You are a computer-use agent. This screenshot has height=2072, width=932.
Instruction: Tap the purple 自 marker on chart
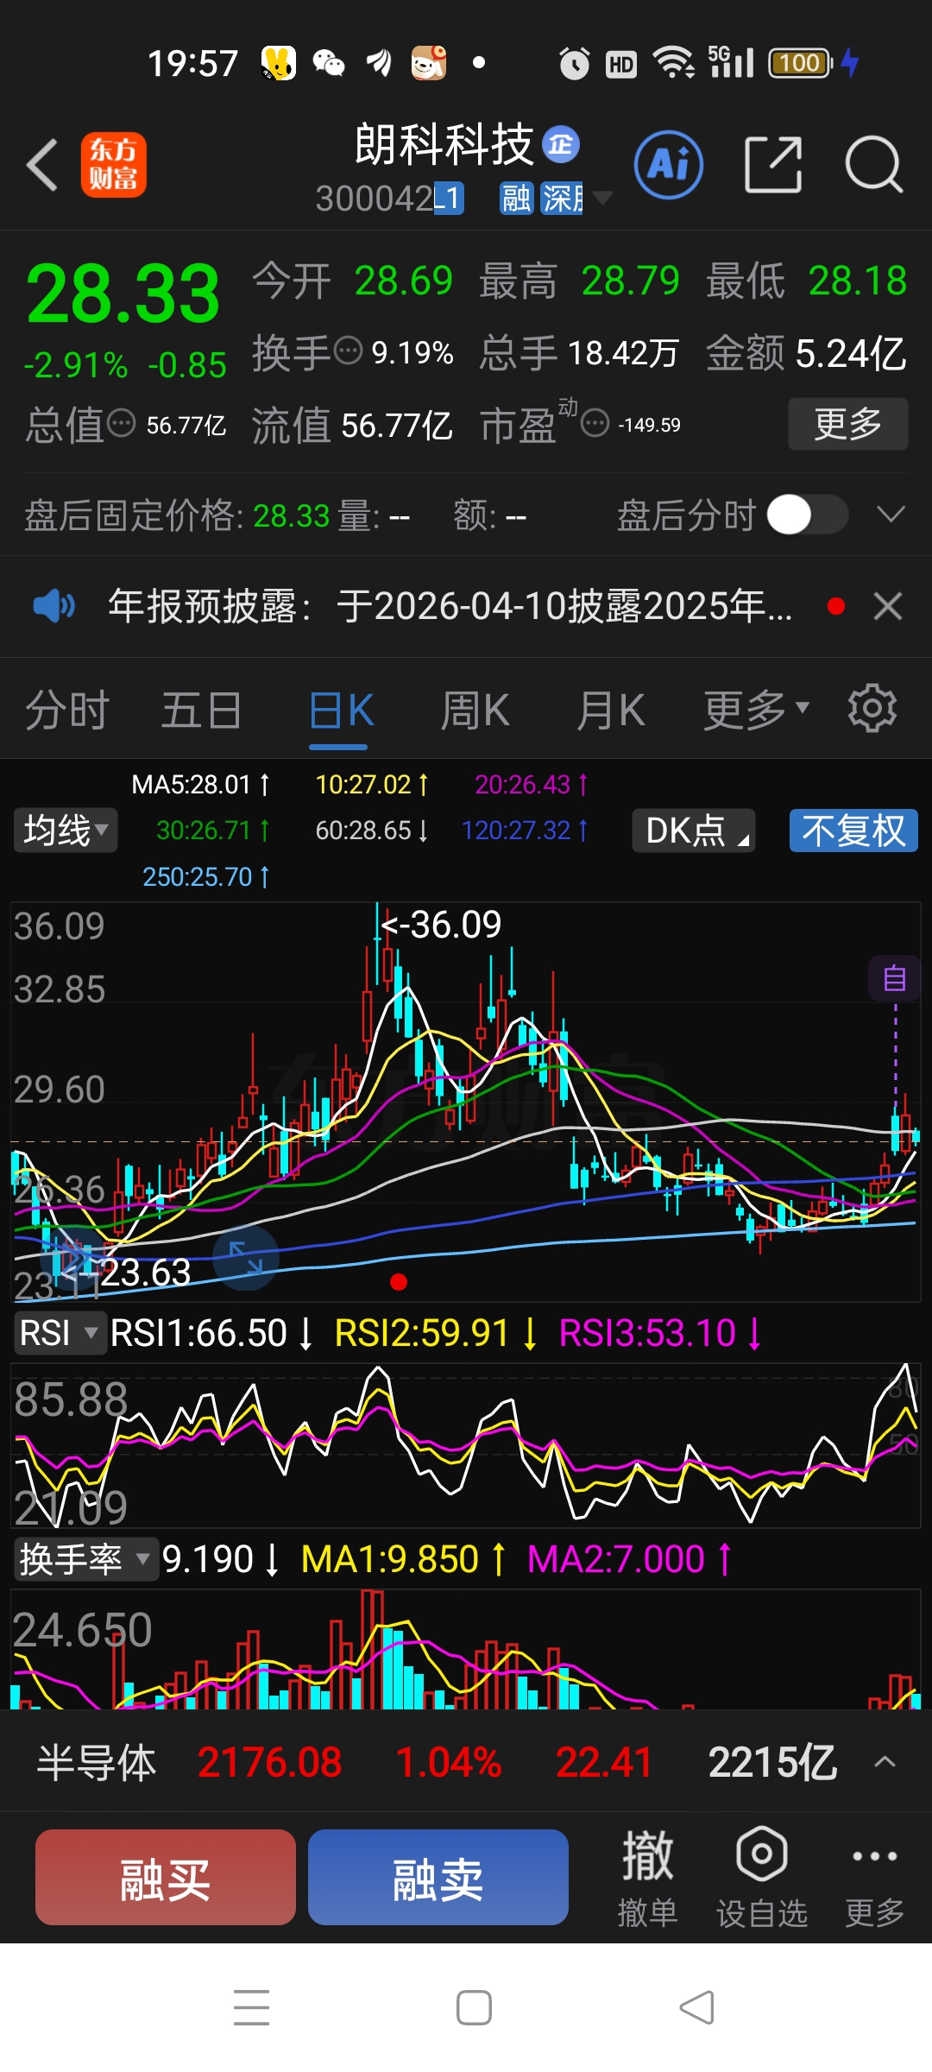pyautogui.click(x=895, y=978)
